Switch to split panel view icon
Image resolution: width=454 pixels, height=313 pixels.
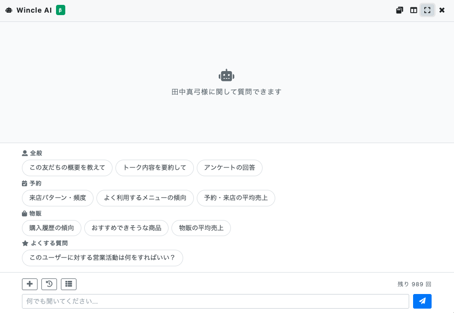pos(414,10)
